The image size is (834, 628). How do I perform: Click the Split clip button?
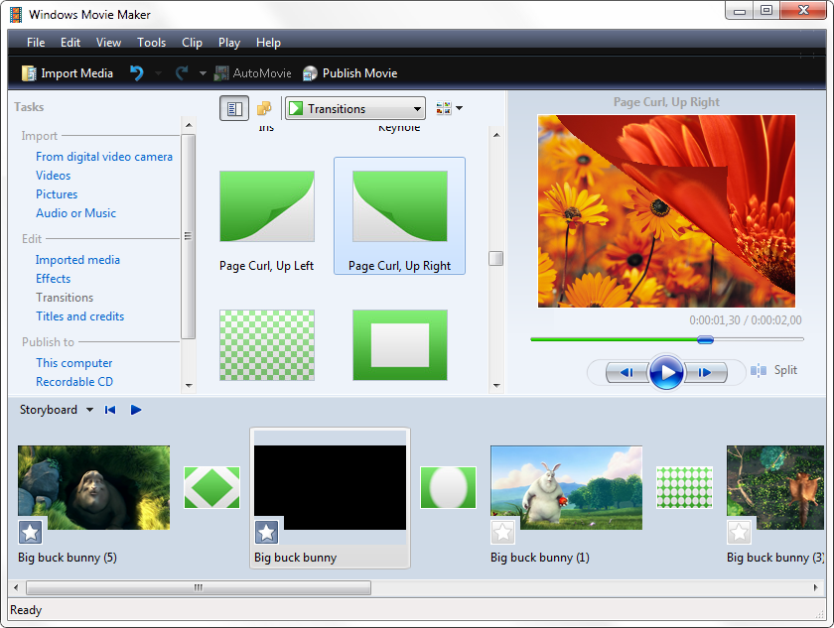coord(773,370)
